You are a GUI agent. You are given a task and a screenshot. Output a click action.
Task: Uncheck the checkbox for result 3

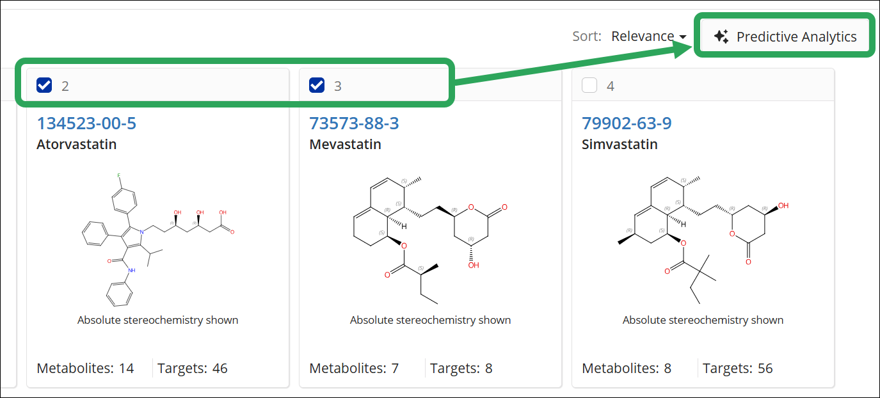[317, 85]
